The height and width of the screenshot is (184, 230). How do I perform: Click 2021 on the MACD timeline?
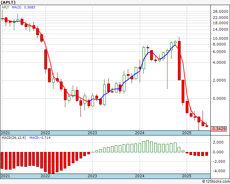[x=5, y=176]
